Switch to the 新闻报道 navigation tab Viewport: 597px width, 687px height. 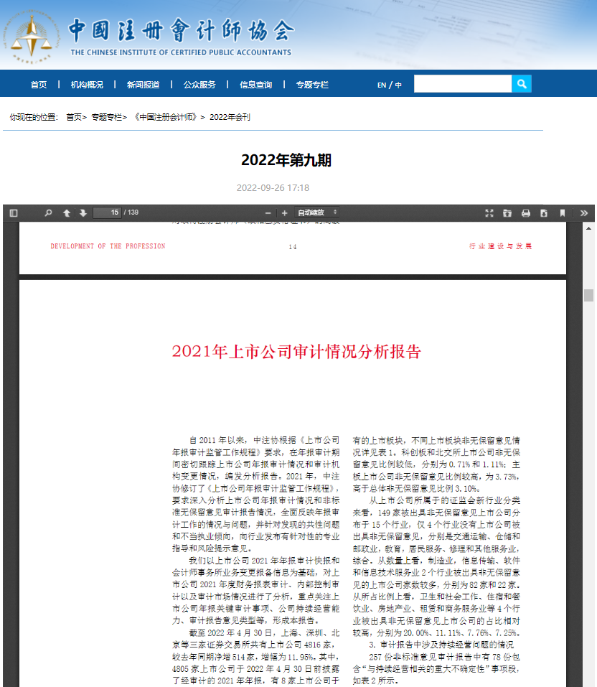click(x=145, y=83)
